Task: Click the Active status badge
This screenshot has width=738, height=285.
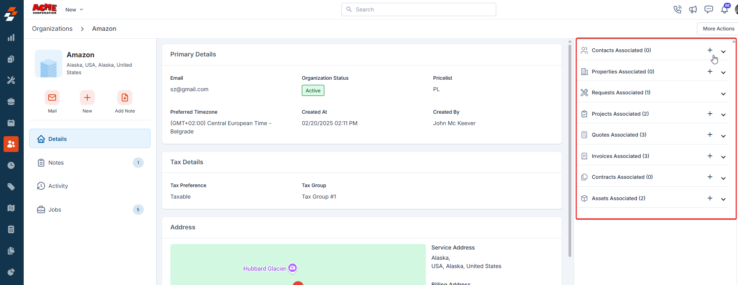Action: coord(313,90)
